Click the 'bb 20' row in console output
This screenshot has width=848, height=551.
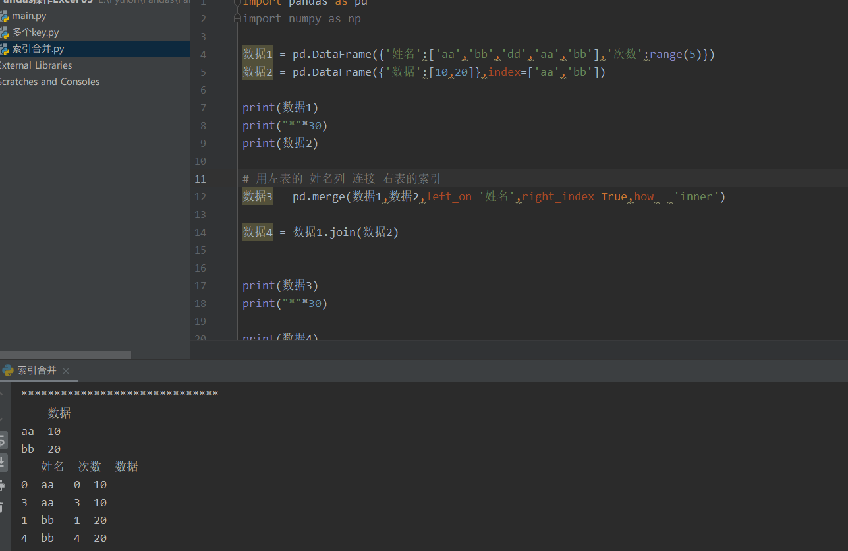tap(41, 449)
